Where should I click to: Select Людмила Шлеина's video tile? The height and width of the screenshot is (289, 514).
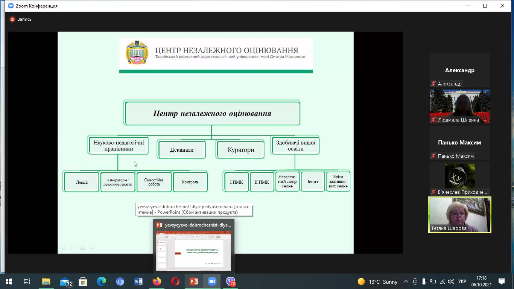459,106
